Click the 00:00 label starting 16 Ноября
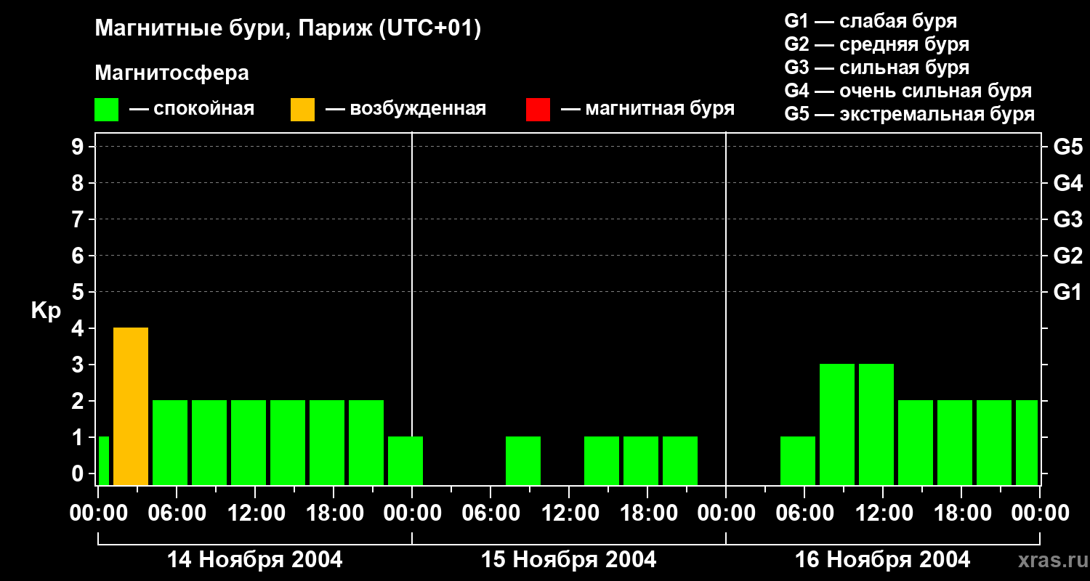 (726, 513)
